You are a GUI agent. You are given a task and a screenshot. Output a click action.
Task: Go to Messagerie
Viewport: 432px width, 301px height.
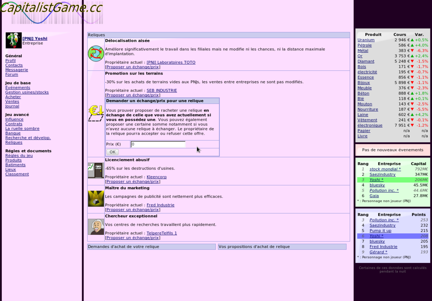(x=17, y=70)
